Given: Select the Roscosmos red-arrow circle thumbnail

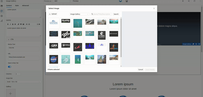Looking at the screenshot, I should [x=78, y=47].
